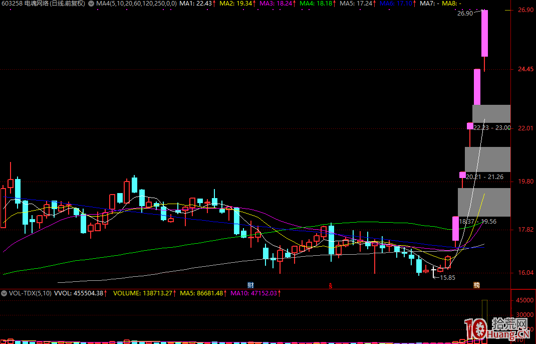536x344 pixels.
Task: Click the gray gap zone labeled 20.21 - 21.26
Action: click(x=487, y=159)
